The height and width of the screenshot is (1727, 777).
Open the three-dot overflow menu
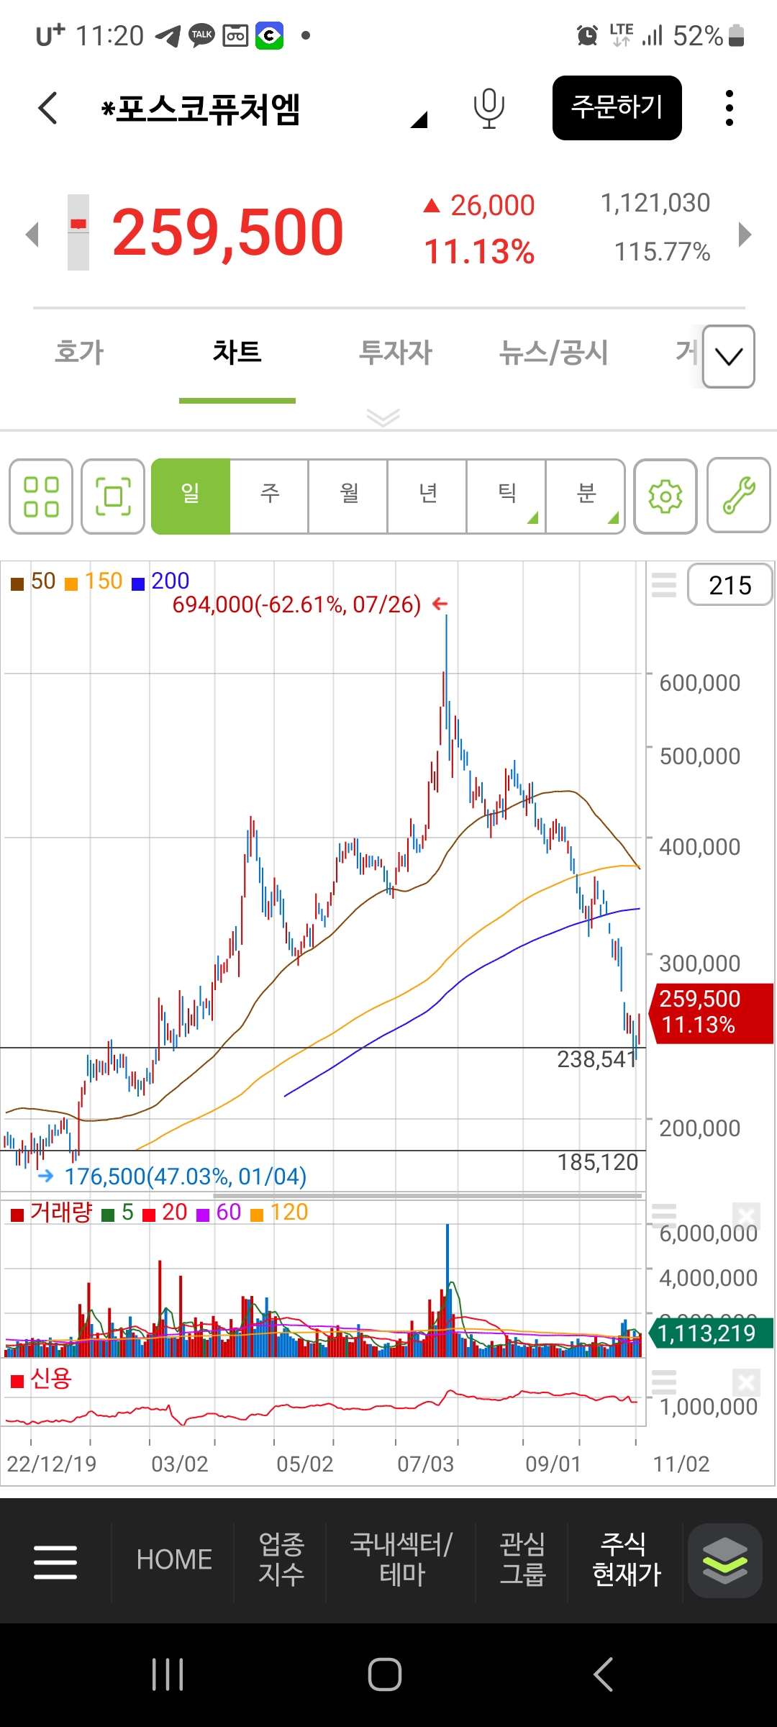[x=730, y=108]
